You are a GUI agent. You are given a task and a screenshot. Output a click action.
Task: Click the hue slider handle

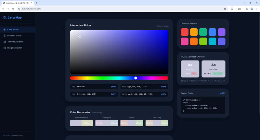136,78
